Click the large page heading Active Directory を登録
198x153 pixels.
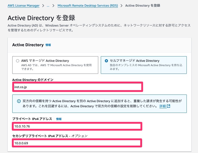(x=41, y=18)
